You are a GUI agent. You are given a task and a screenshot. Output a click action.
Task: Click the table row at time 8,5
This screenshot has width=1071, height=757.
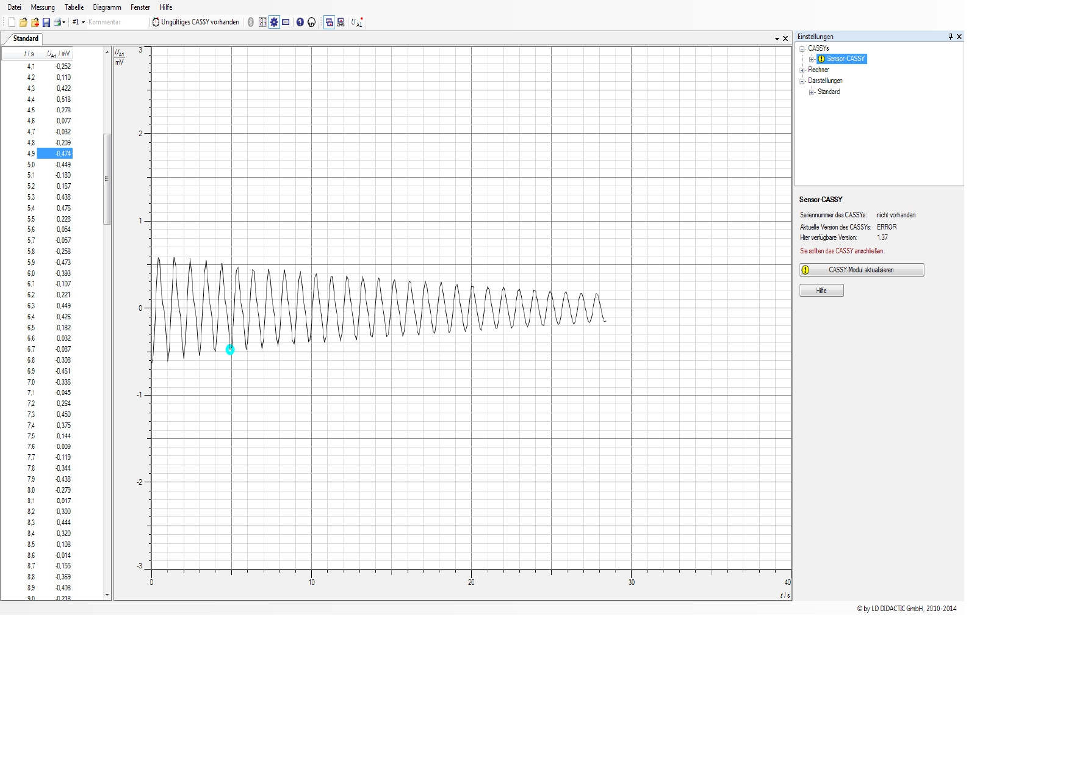pyautogui.click(x=37, y=545)
